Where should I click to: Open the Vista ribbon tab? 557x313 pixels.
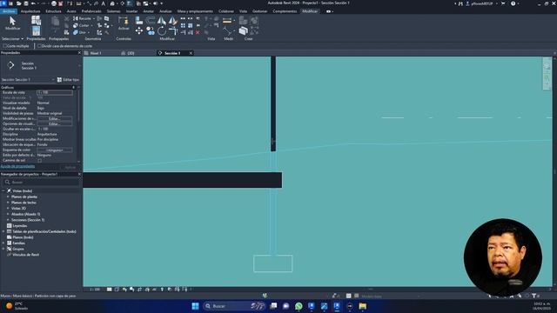tap(243, 11)
